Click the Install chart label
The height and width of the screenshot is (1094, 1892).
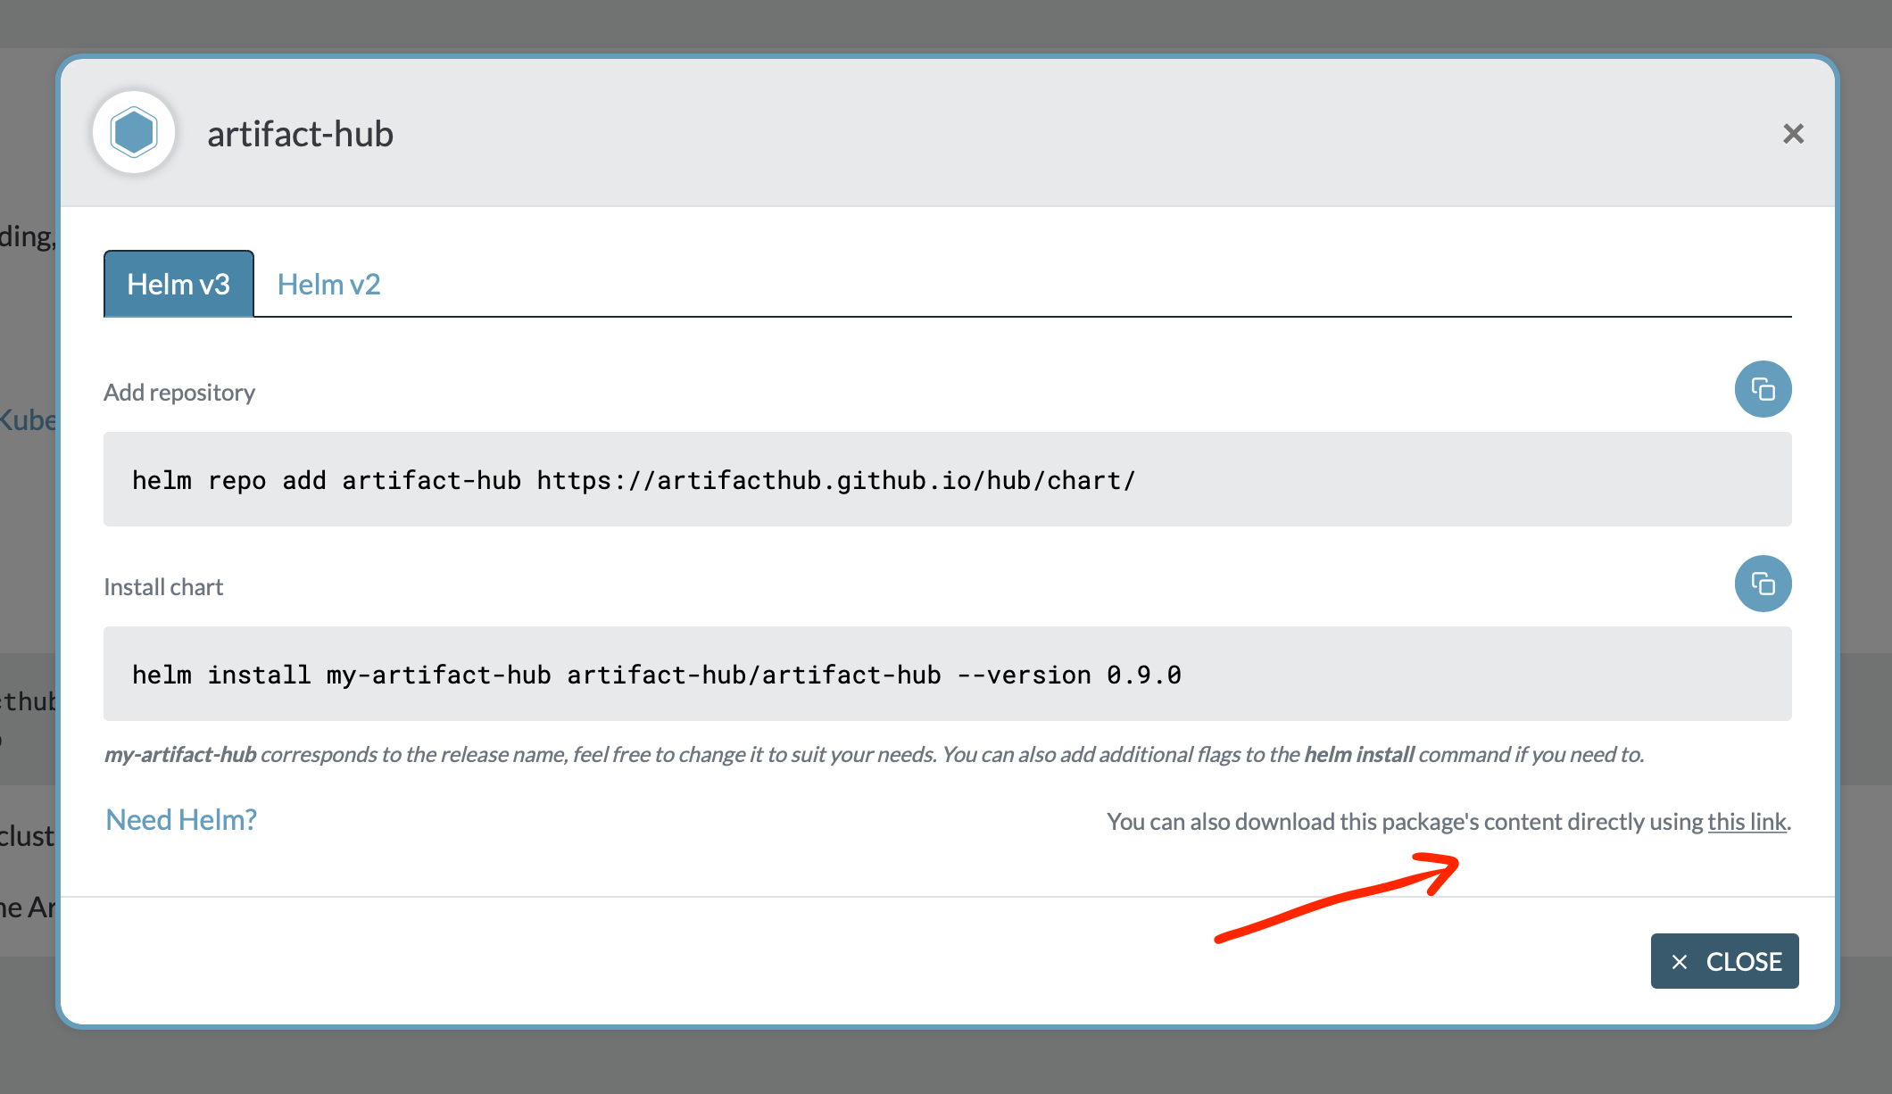(163, 587)
